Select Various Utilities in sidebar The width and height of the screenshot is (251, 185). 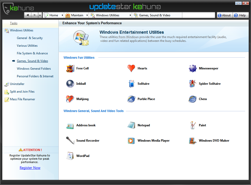click(x=27, y=46)
